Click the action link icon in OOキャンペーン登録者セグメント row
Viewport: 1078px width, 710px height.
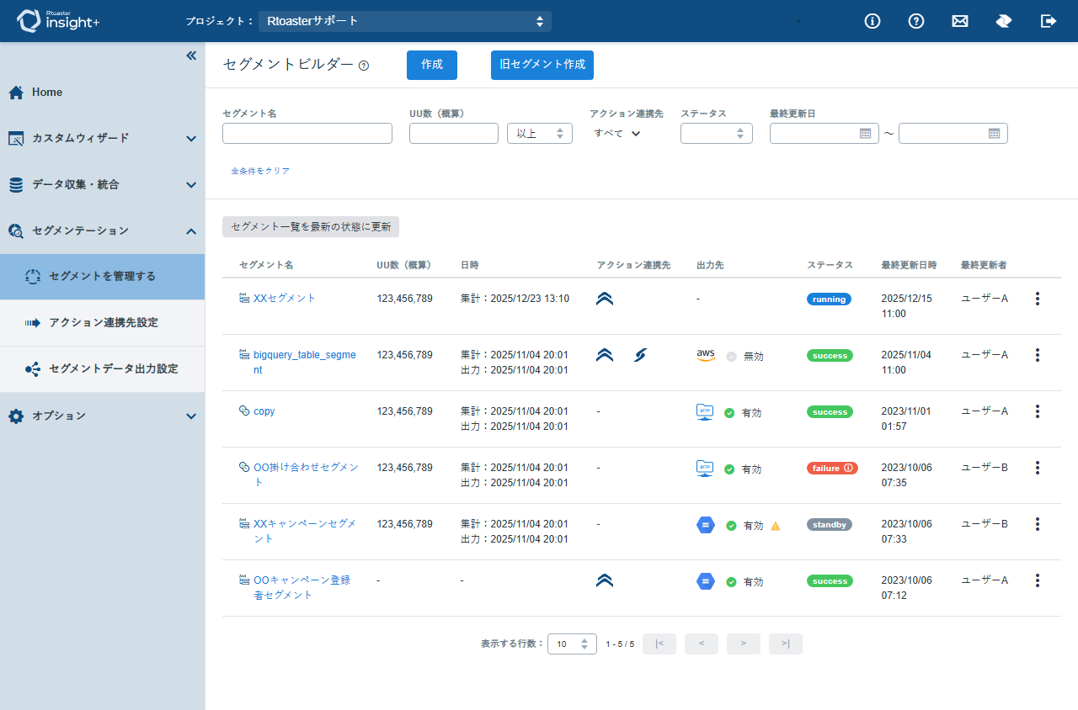tap(605, 580)
